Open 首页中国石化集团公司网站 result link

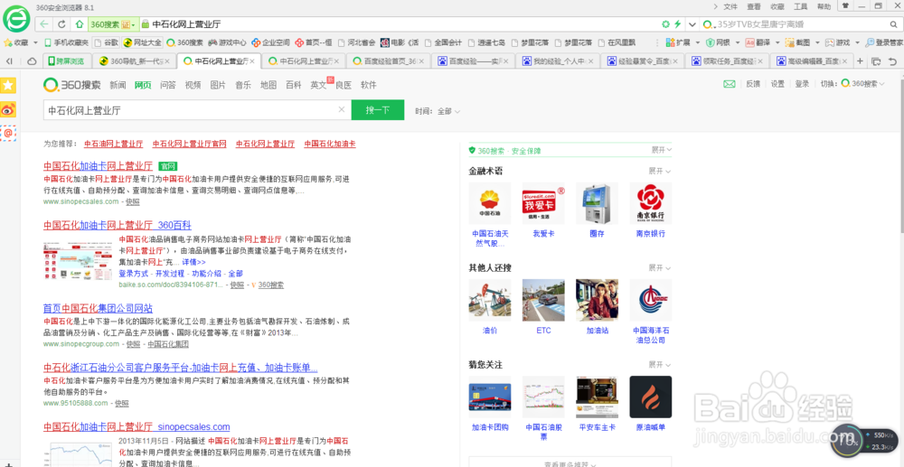point(98,309)
